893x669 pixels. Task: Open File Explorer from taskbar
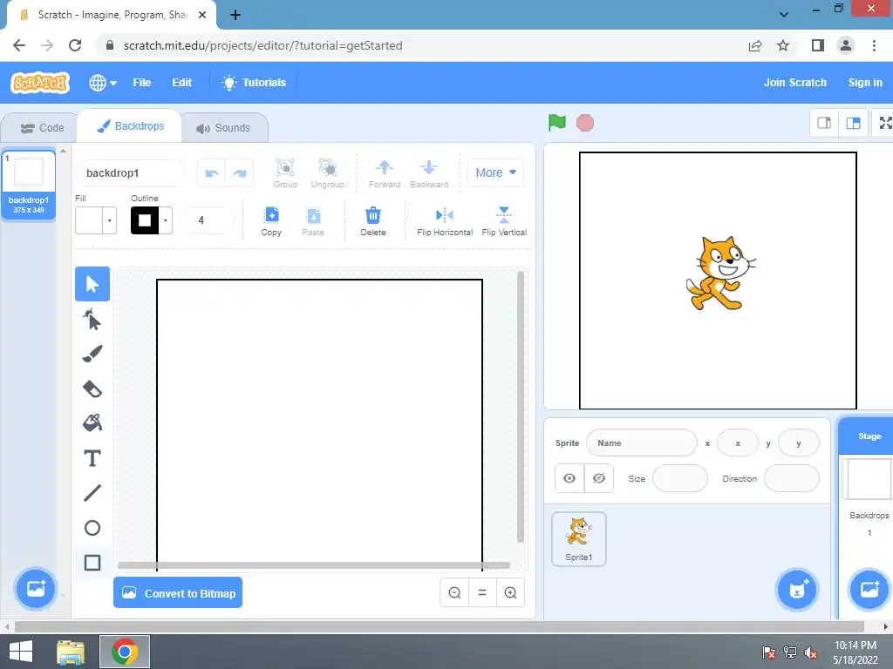coord(71,652)
